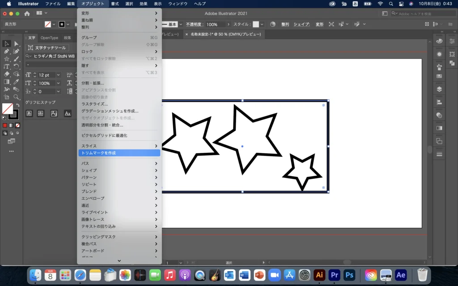Click the Photoshop icon in the Dock
Viewport: 458px width, 286px height.
(349, 275)
